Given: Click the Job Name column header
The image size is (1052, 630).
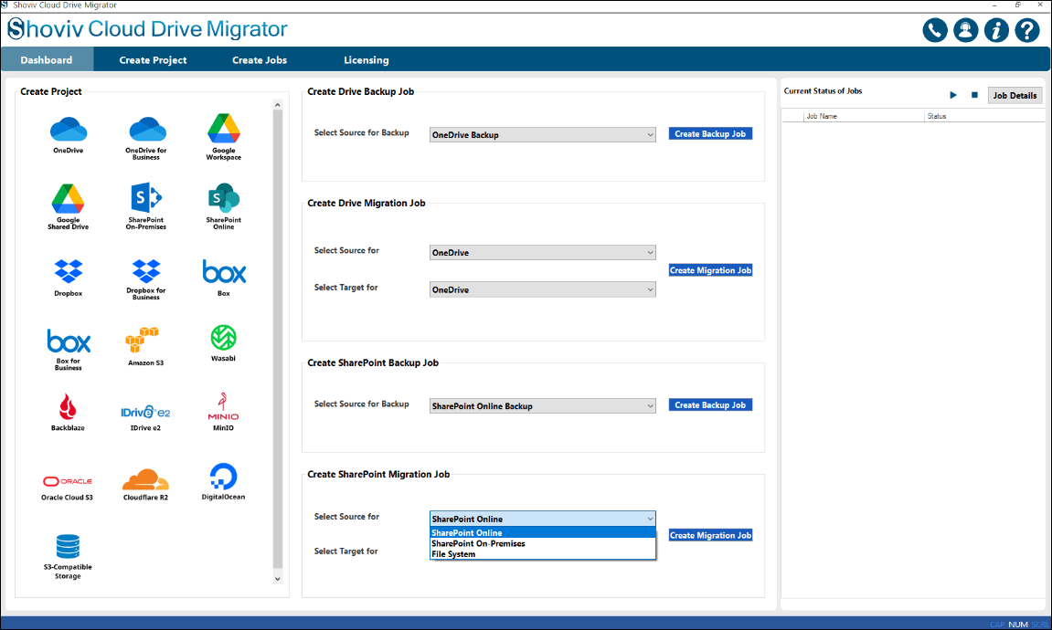Looking at the screenshot, I should click(864, 116).
